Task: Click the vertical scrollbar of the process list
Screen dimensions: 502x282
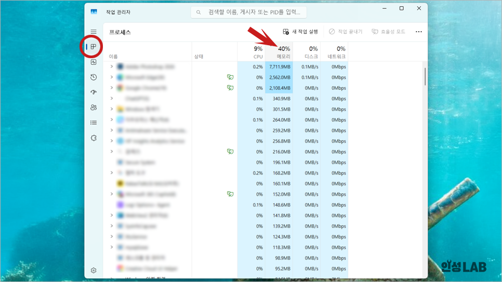Action: tap(425, 76)
